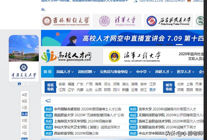Jump to D区 in side index
Viewport: 207px width, 140px height.
(x=25, y=121)
